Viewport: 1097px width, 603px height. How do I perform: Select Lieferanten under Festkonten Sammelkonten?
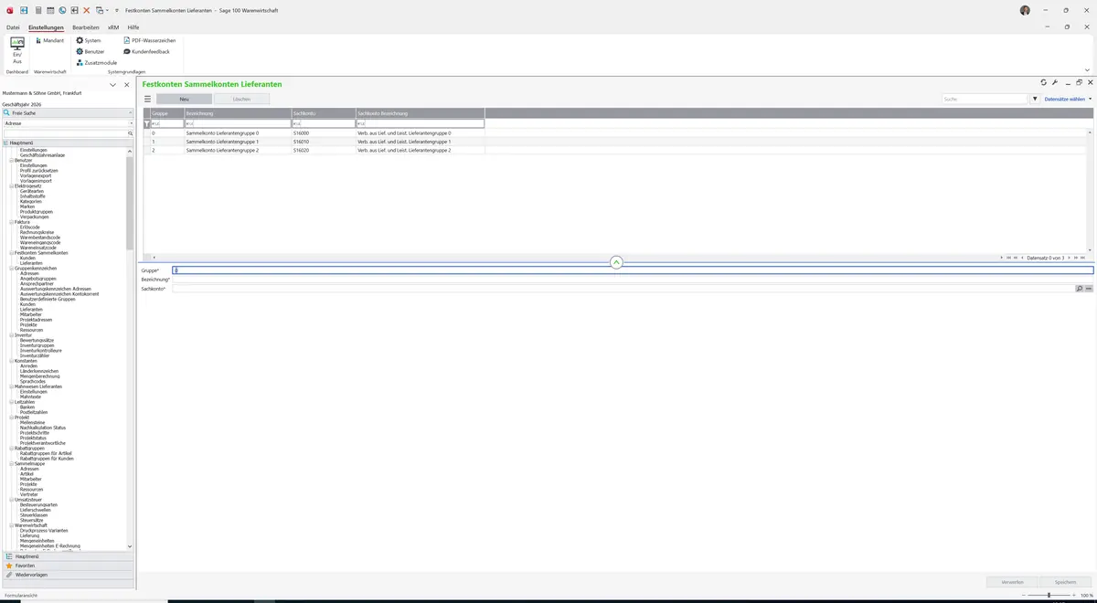31,263
